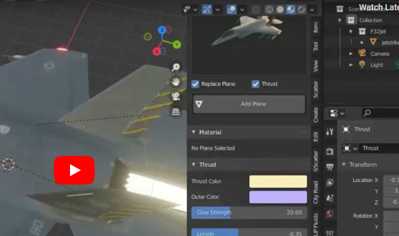Open the Scene properties tab icon
Image resolution: width=399 pixels, height=236 pixels.
[330, 198]
